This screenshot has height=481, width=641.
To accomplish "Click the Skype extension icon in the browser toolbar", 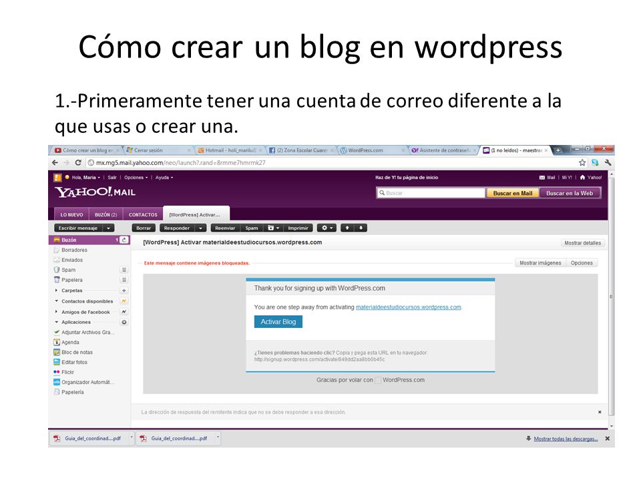I will 595,163.
